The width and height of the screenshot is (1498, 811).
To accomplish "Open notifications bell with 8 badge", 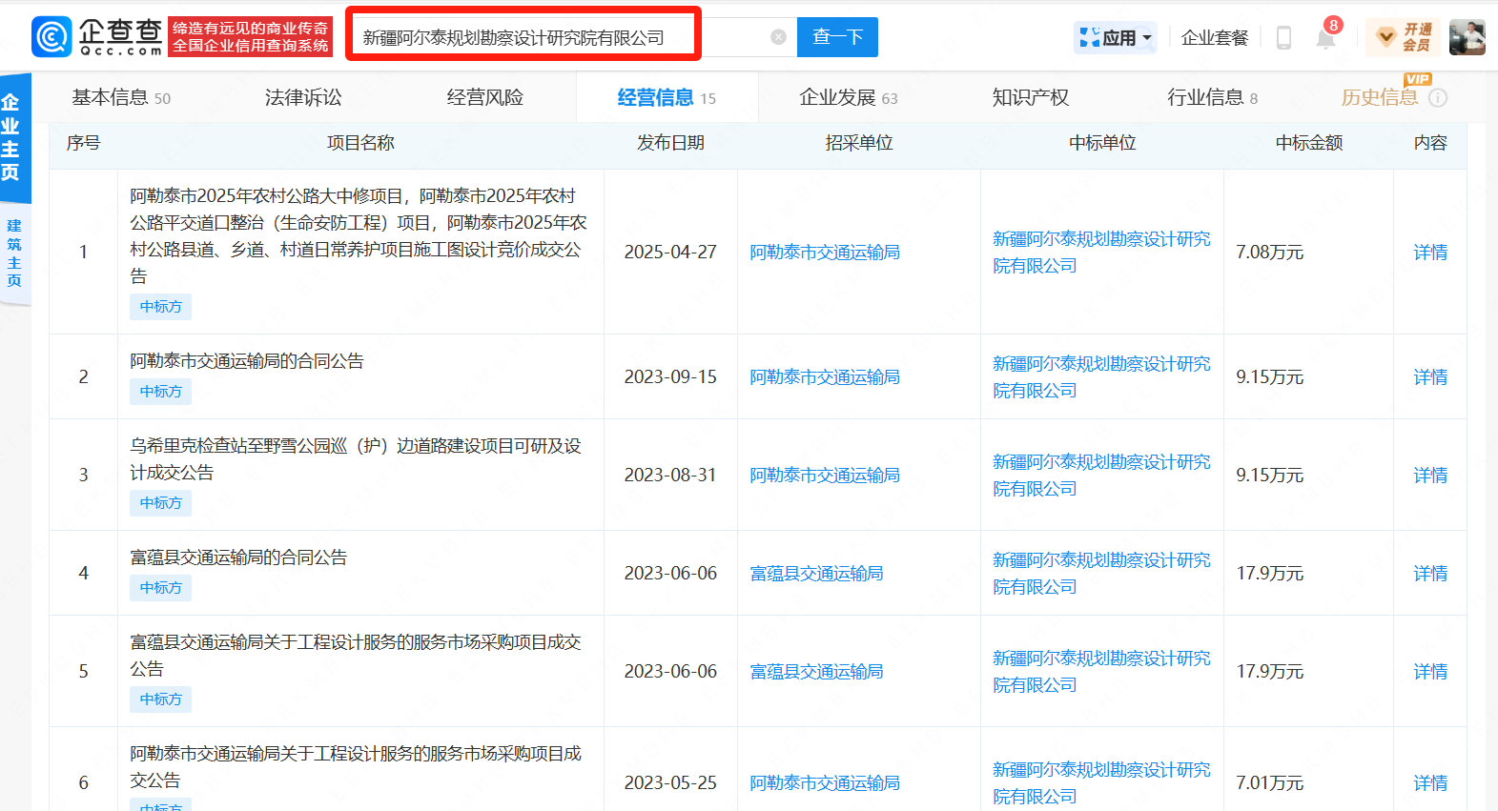I will click(x=1326, y=35).
